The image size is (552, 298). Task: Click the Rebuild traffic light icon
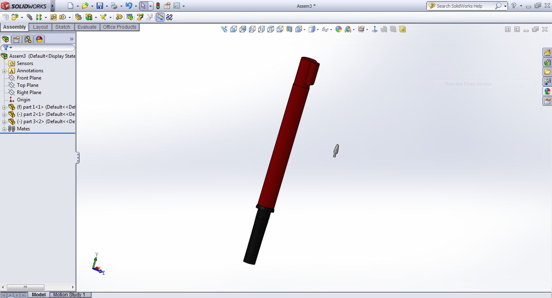pos(158,6)
